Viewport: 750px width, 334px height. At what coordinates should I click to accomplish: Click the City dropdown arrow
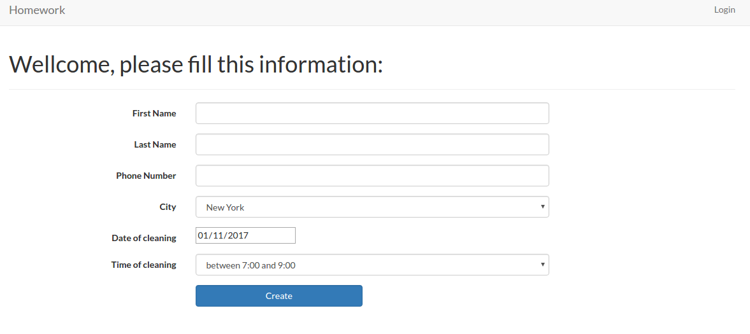click(542, 207)
